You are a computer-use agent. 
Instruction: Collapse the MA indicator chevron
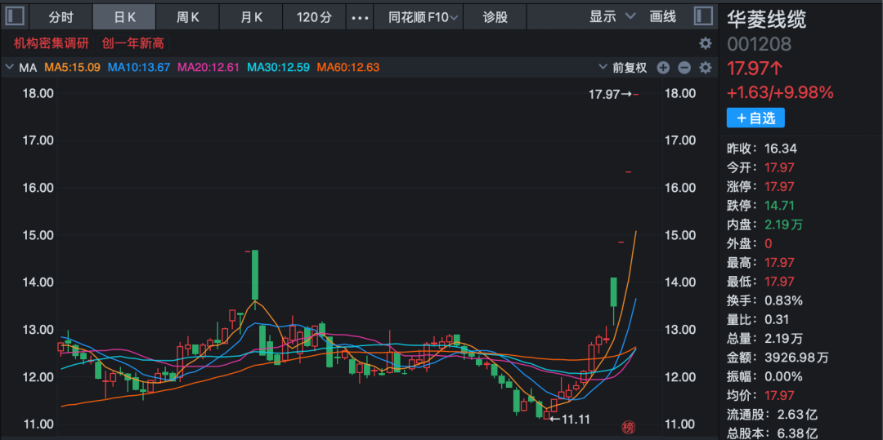click(10, 68)
